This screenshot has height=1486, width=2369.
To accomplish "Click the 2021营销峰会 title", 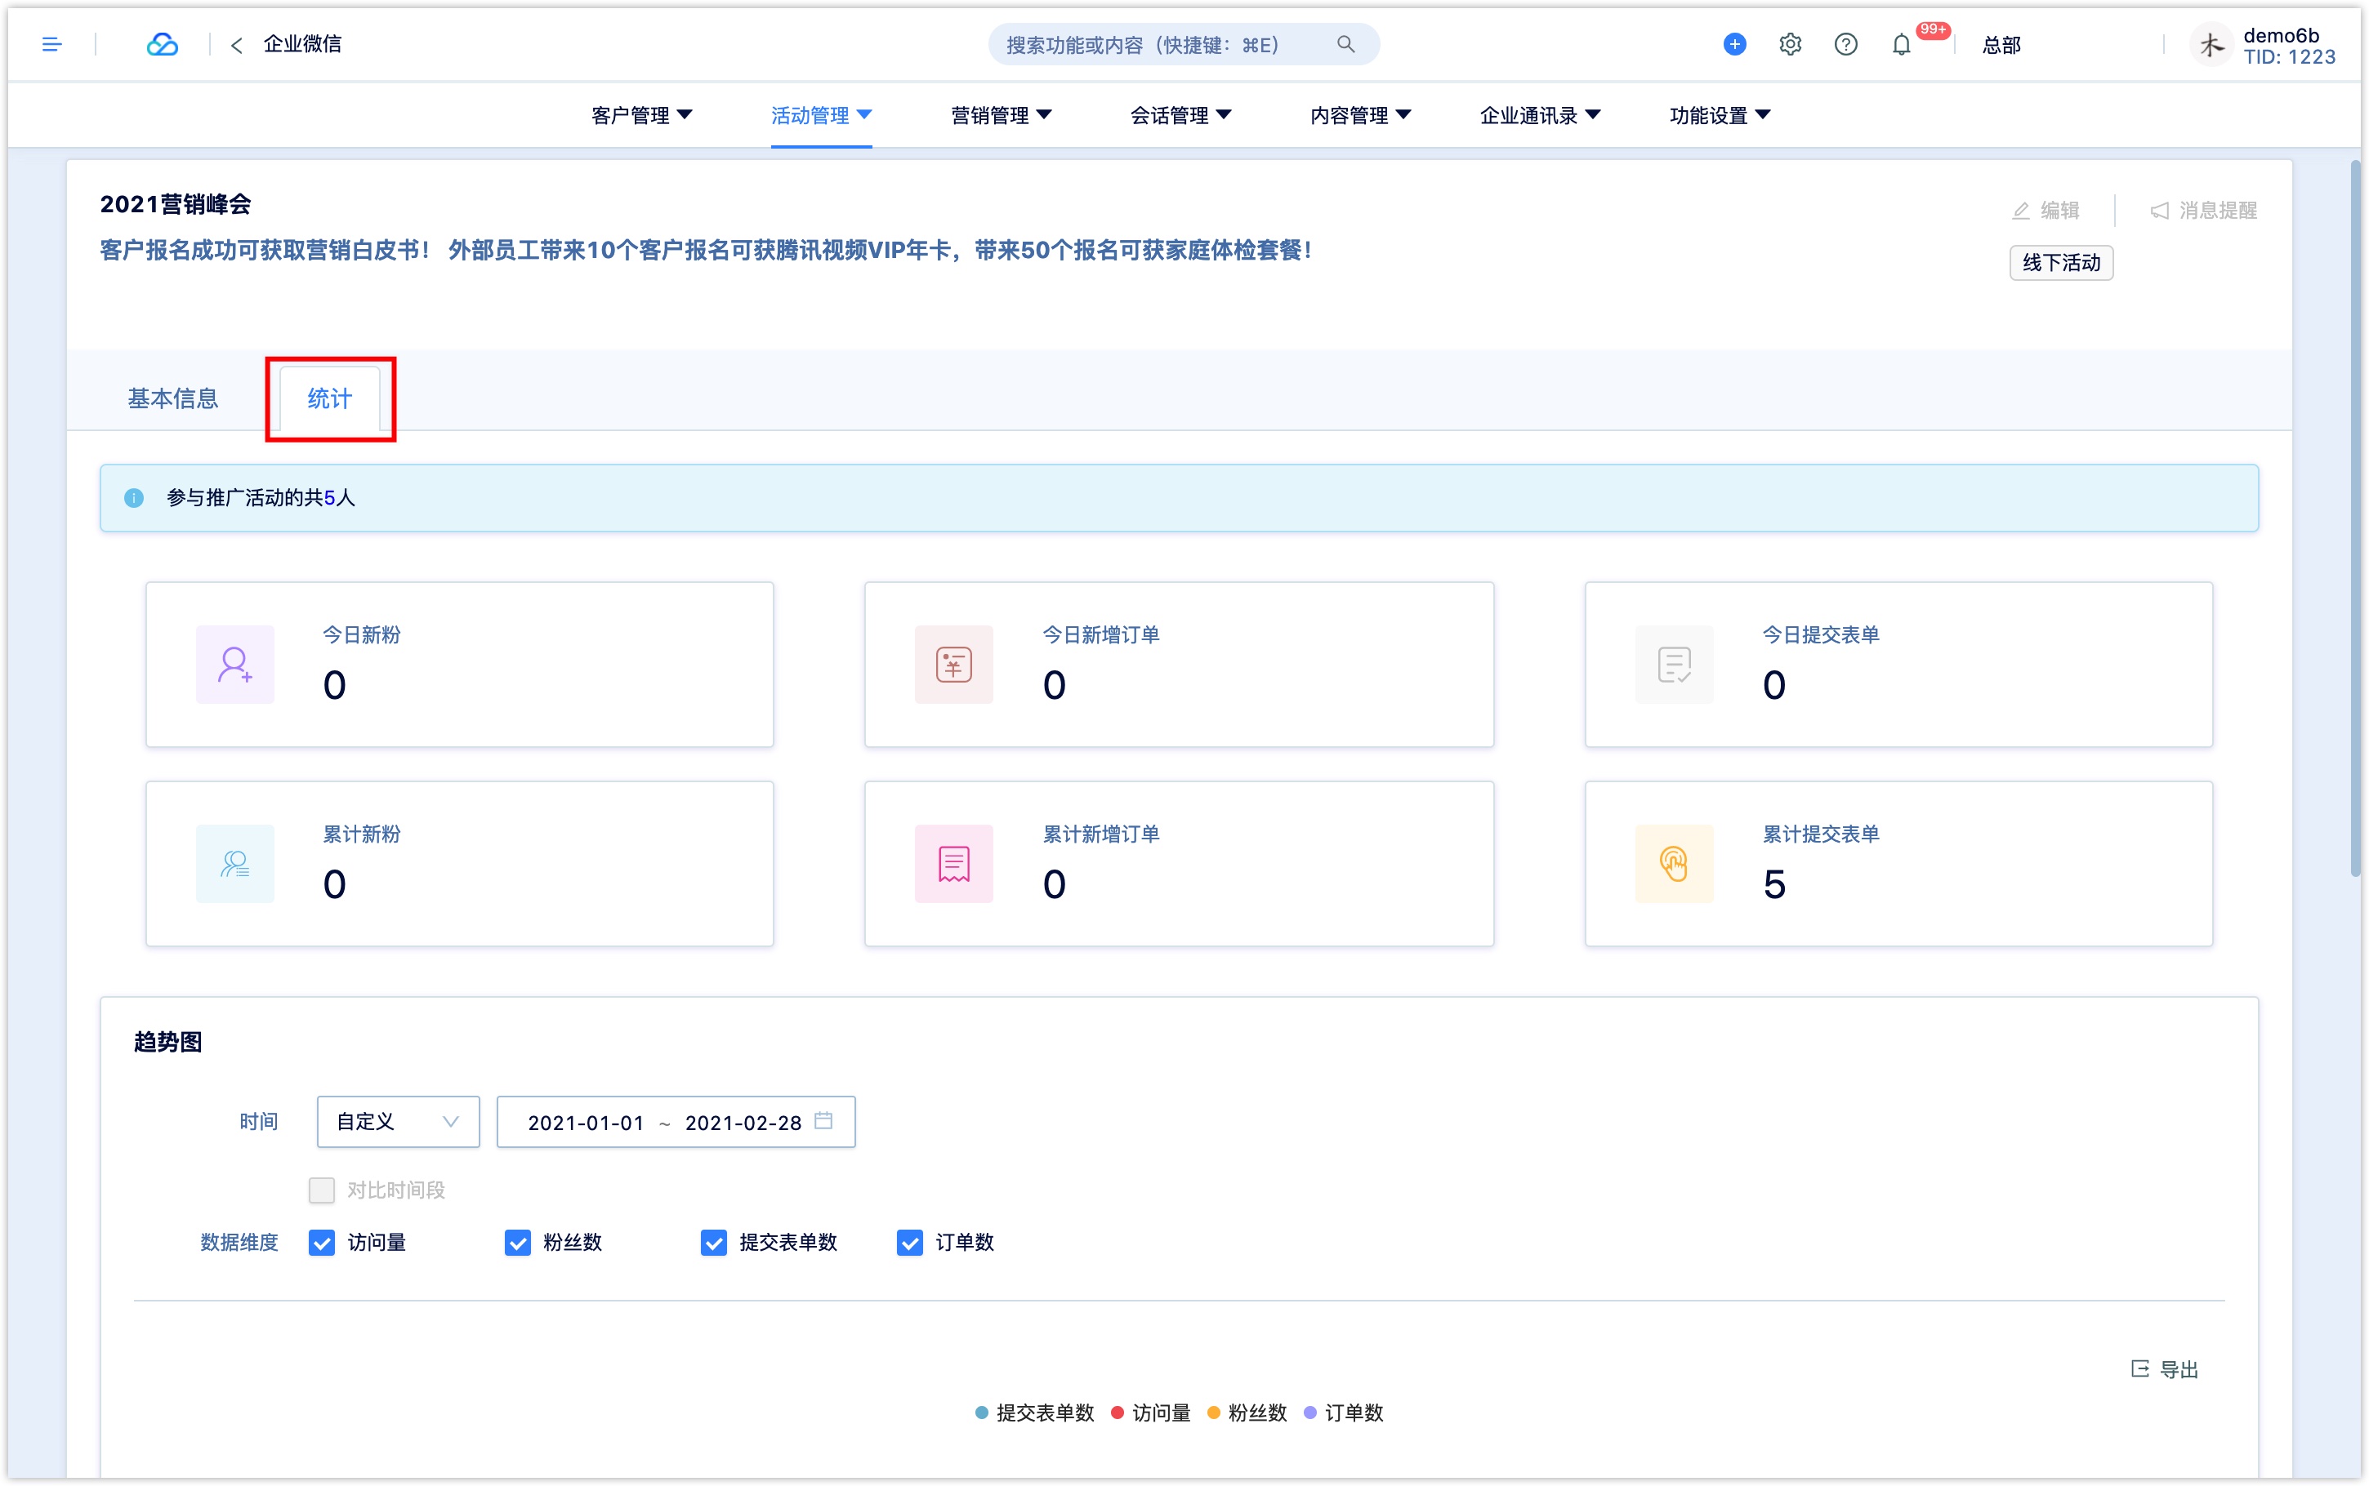I will coord(175,204).
